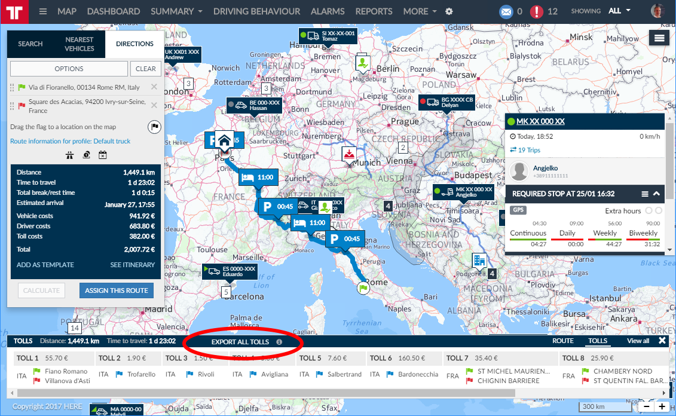The height and width of the screenshot is (416, 676).
Task: Expand the Summary dropdown menu
Action: pyautogui.click(x=176, y=11)
